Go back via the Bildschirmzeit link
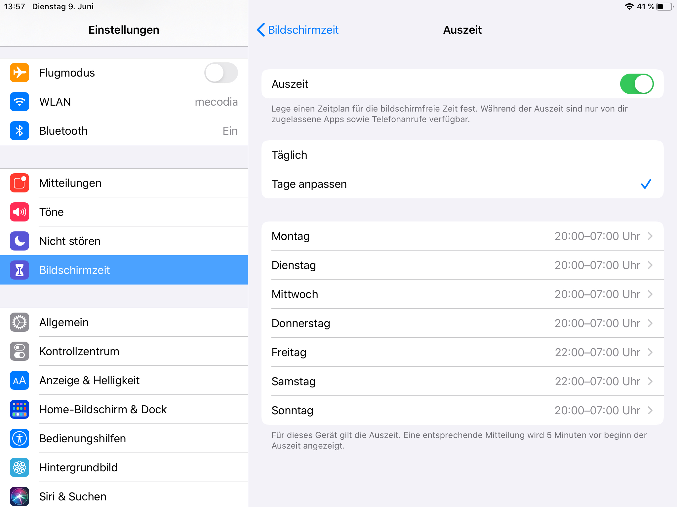This screenshot has width=677, height=507. [x=297, y=30]
